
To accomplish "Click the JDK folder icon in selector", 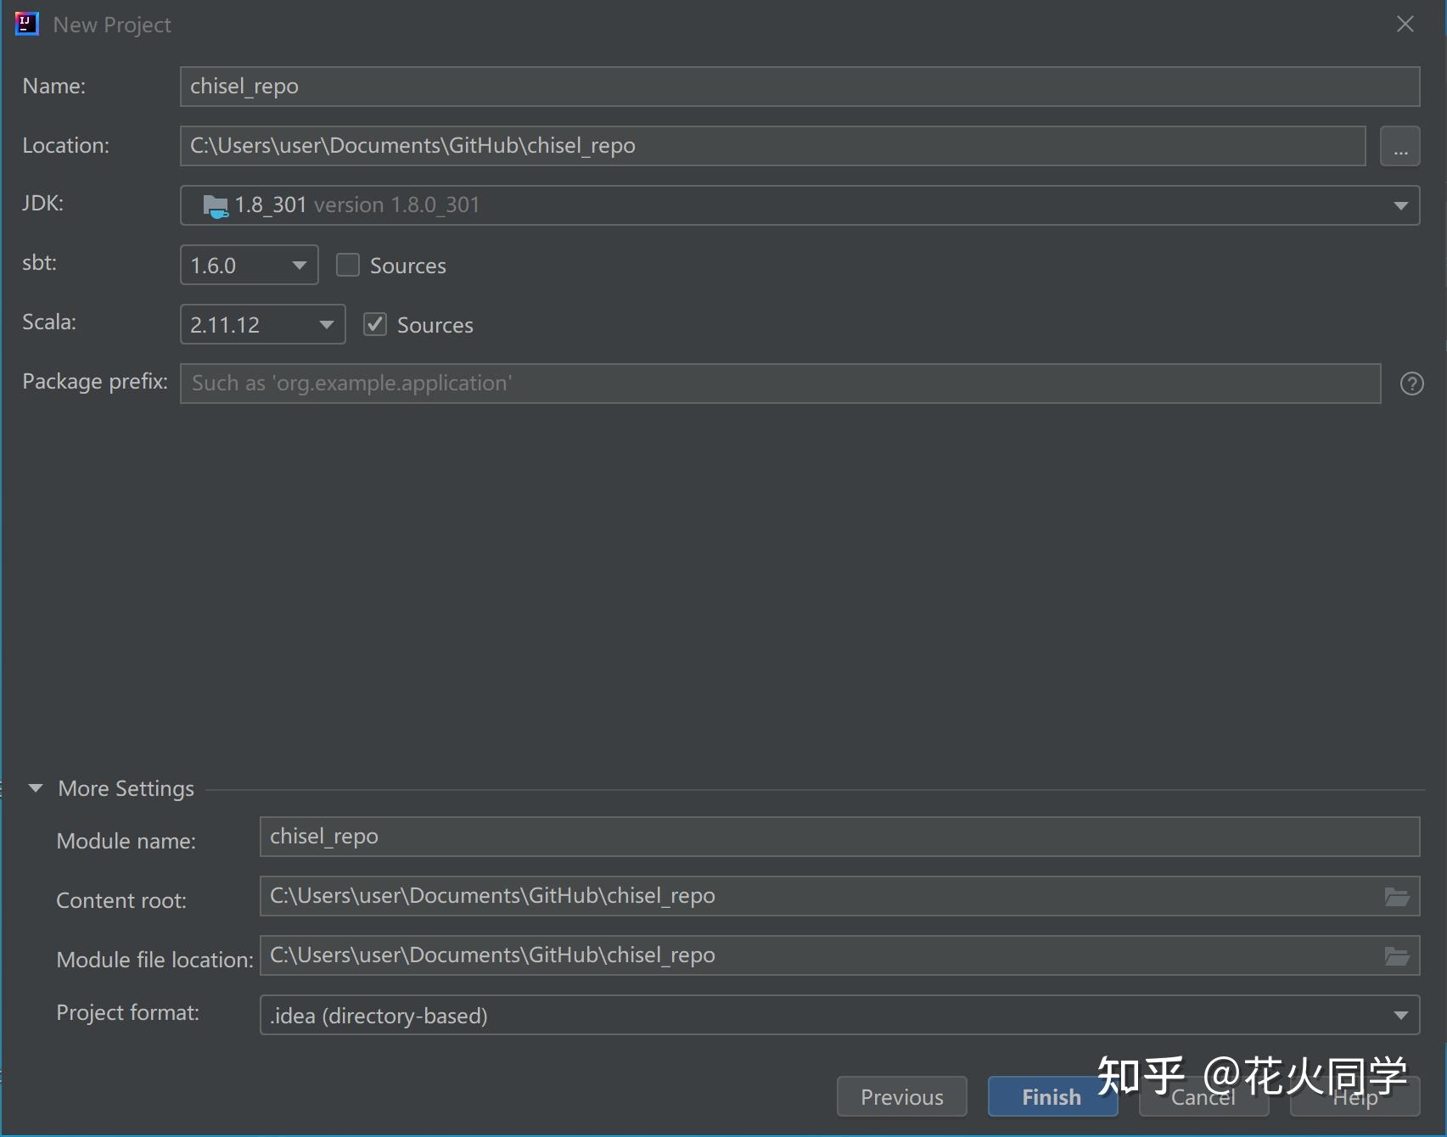I will (216, 205).
